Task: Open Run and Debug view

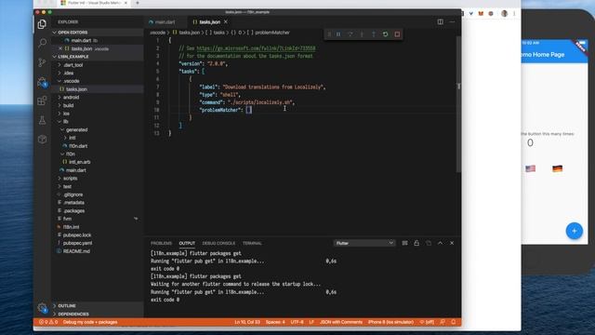Action: point(42,82)
